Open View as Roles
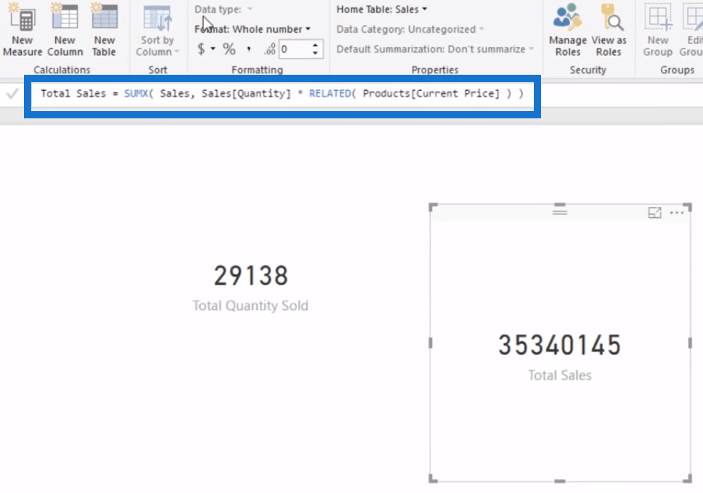The image size is (703, 493). point(609,30)
